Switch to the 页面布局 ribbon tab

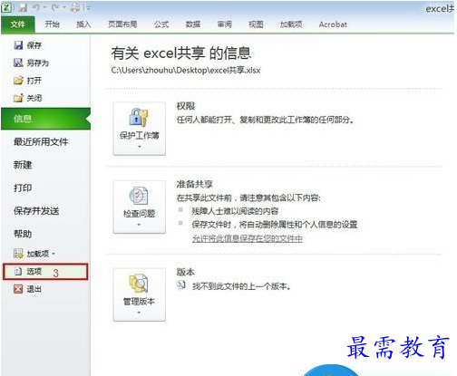pos(122,24)
